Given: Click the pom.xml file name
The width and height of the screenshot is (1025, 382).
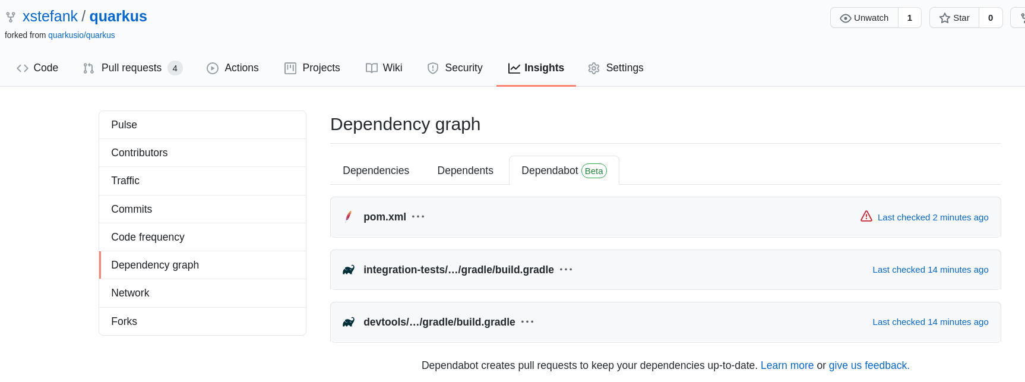Looking at the screenshot, I should pyautogui.click(x=385, y=217).
